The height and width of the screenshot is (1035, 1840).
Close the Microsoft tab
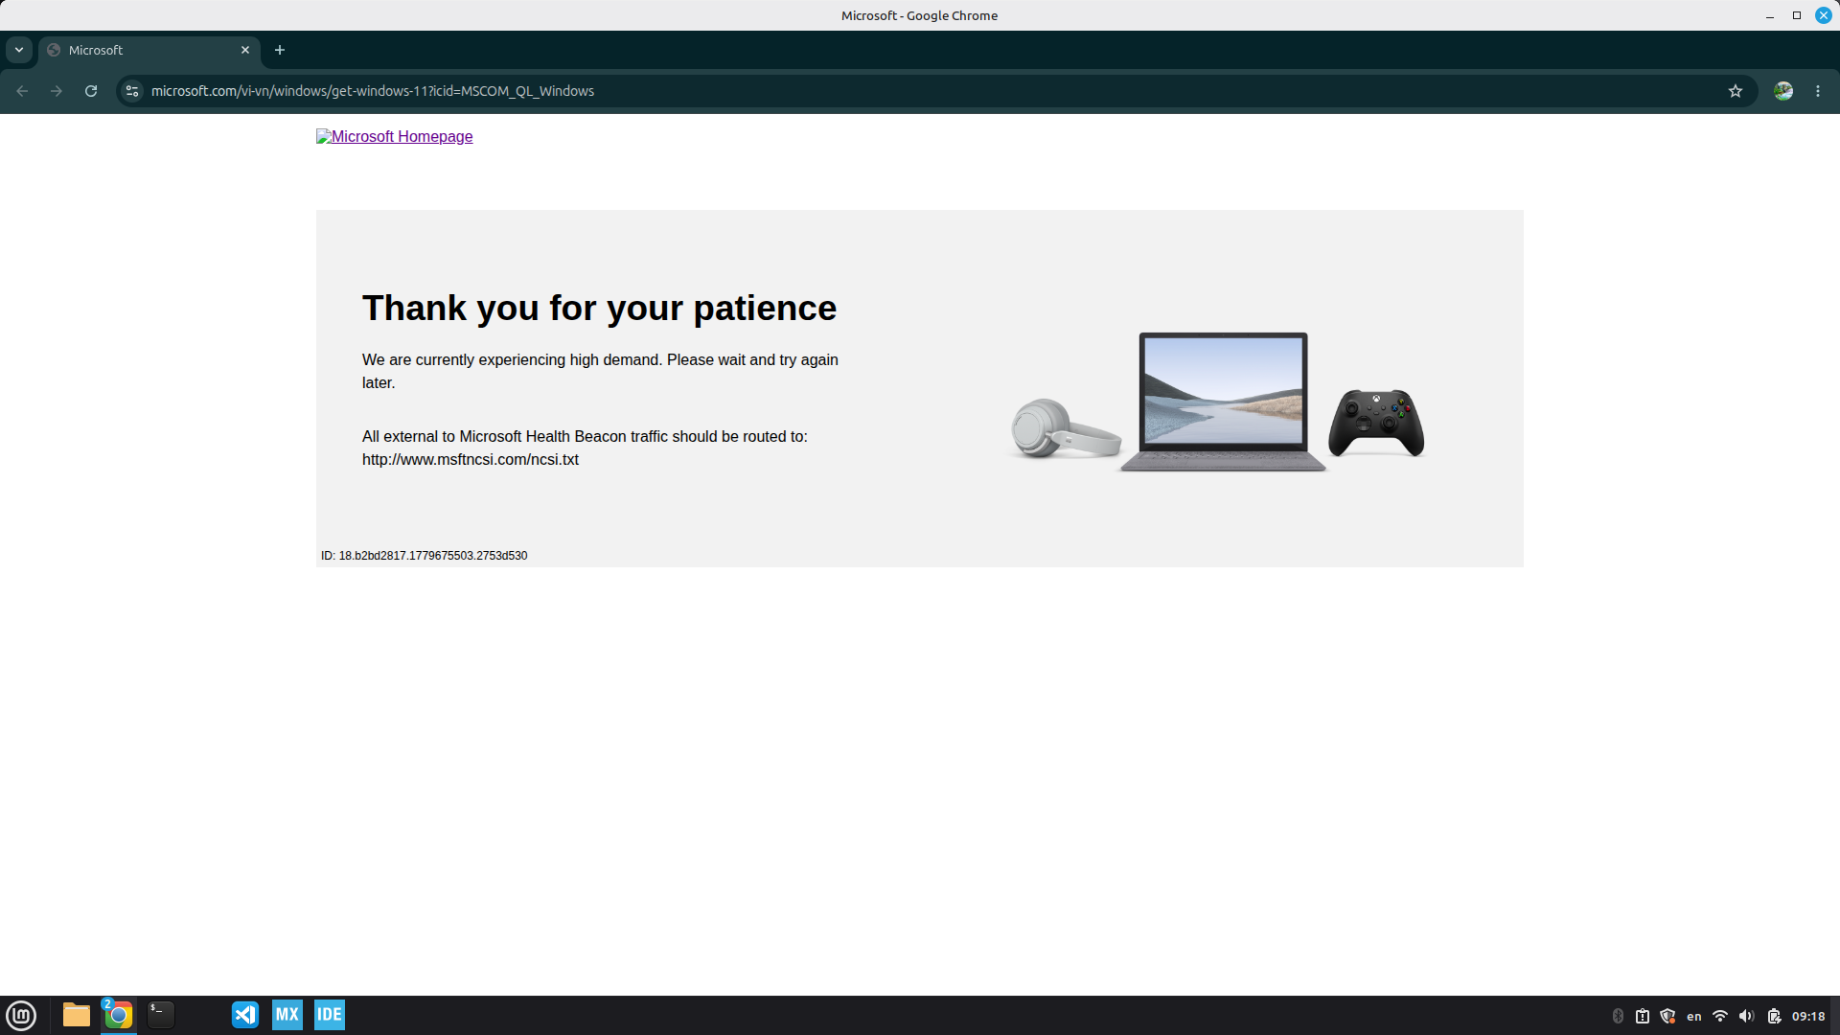pos(245,50)
